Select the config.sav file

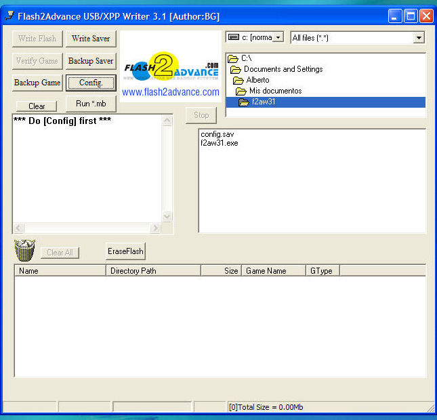click(217, 134)
